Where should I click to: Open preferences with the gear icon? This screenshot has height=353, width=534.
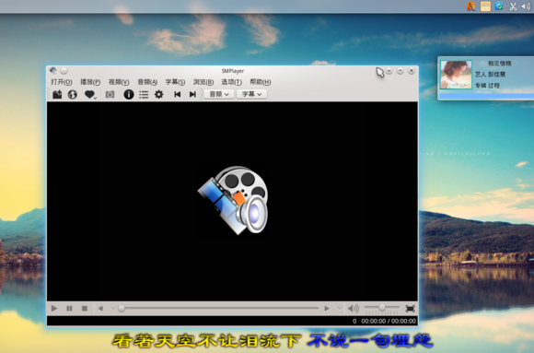[x=158, y=95]
